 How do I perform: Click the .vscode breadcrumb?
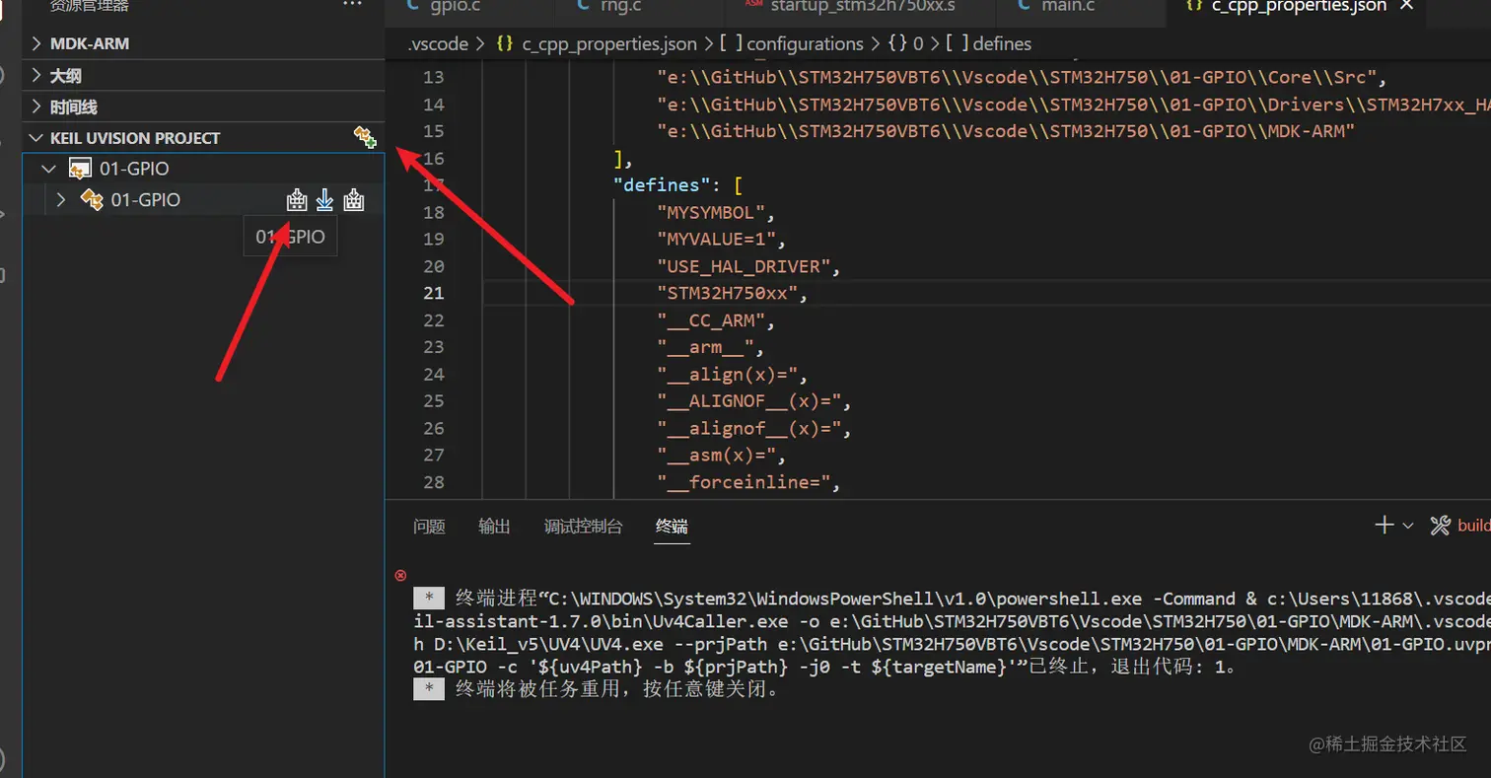point(437,43)
